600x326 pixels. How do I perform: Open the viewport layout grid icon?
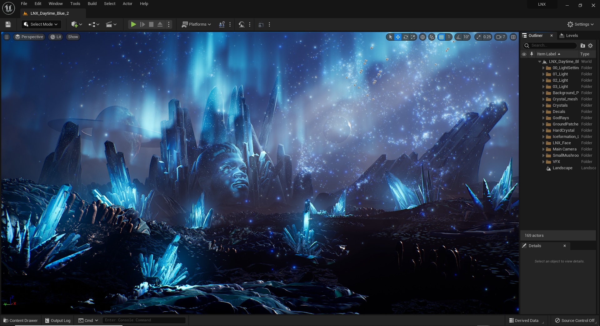tap(513, 37)
